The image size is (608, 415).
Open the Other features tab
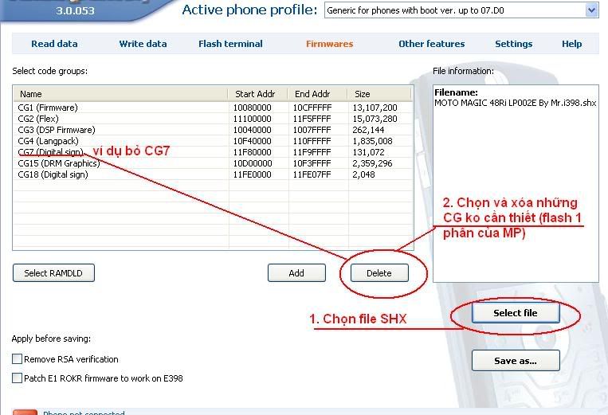(431, 44)
